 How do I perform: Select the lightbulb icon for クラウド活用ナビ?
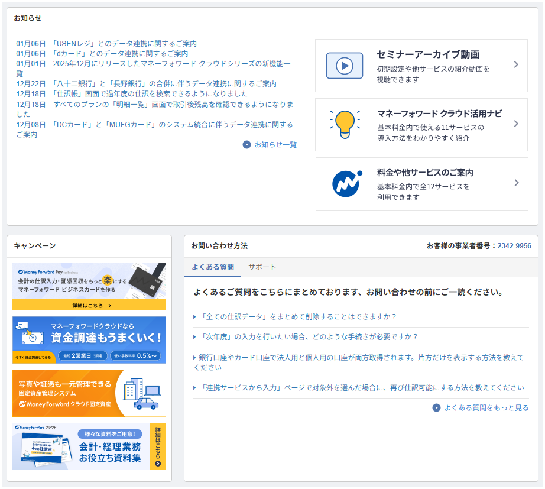[x=345, y=124]
